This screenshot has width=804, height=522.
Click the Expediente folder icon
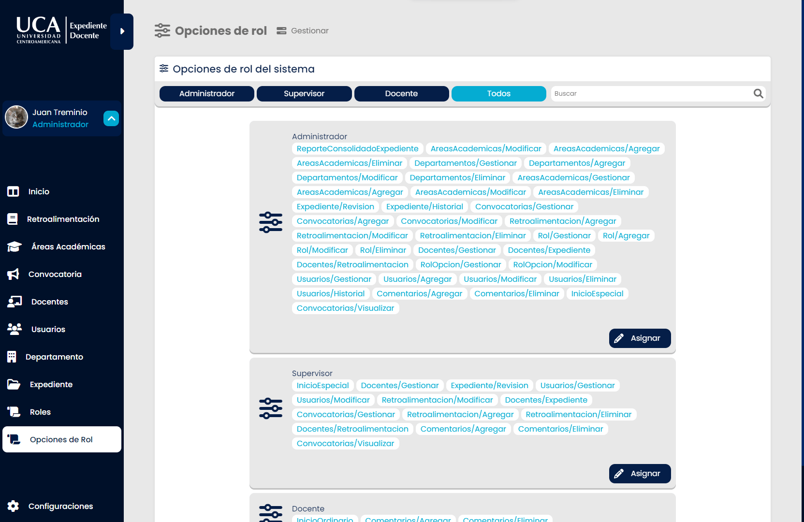click(x=14, y=384)
